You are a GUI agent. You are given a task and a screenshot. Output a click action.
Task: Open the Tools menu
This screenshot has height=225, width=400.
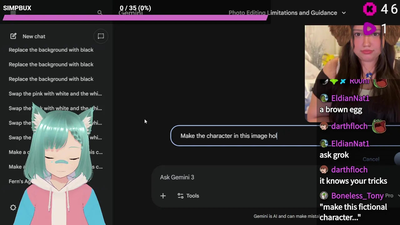[188, 196]
